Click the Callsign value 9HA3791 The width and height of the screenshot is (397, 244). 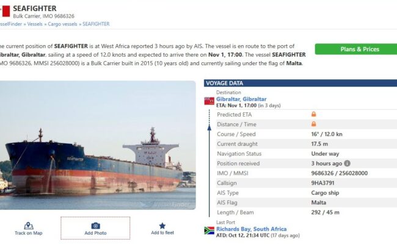324,183
